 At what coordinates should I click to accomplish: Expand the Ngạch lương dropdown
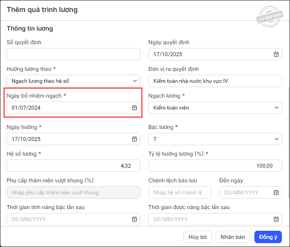[276, 108]
